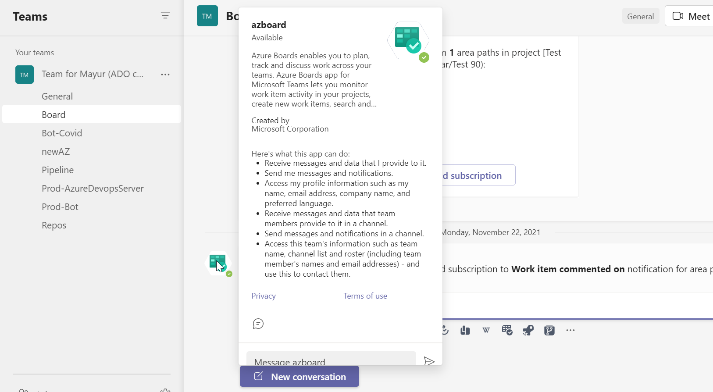Open the Wikipedia search compose extension
This screenshot has height=392, width=713.
(x=486, y=330)
